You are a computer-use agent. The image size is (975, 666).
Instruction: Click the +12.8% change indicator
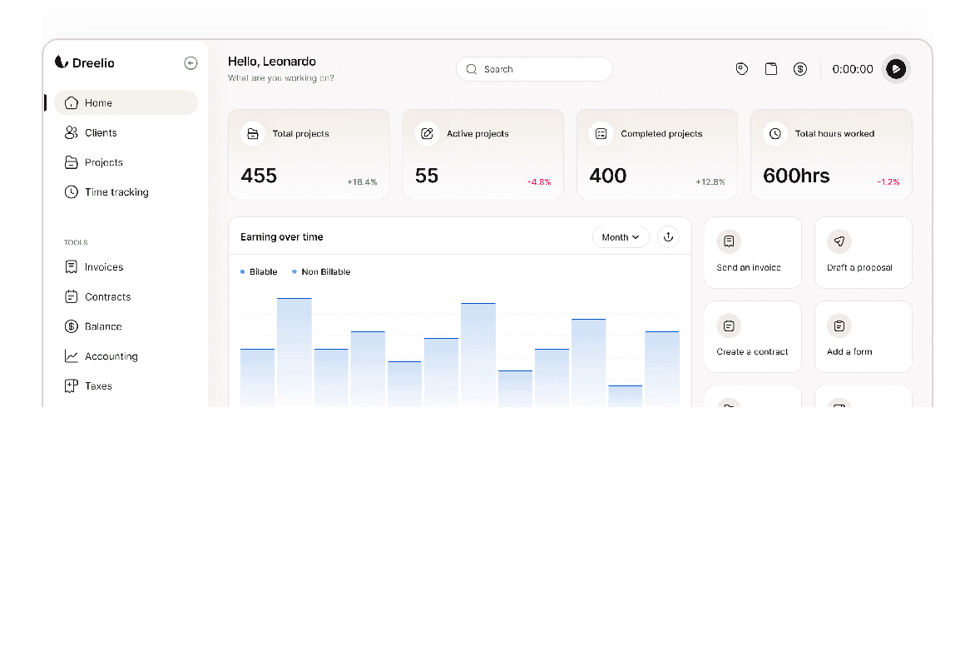pos(710,181)
